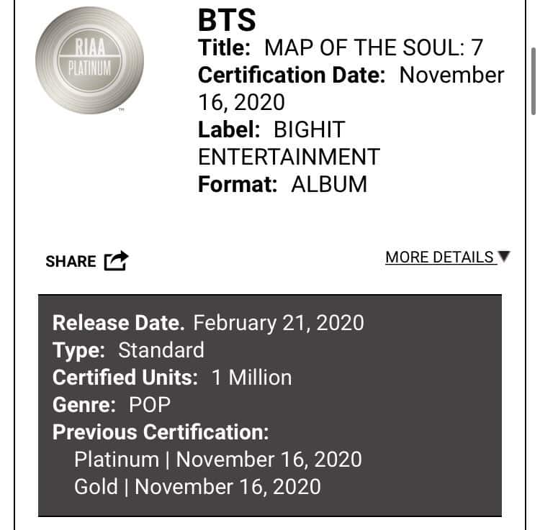
Task: Click the Genre POP row
Action: [112, 405]
